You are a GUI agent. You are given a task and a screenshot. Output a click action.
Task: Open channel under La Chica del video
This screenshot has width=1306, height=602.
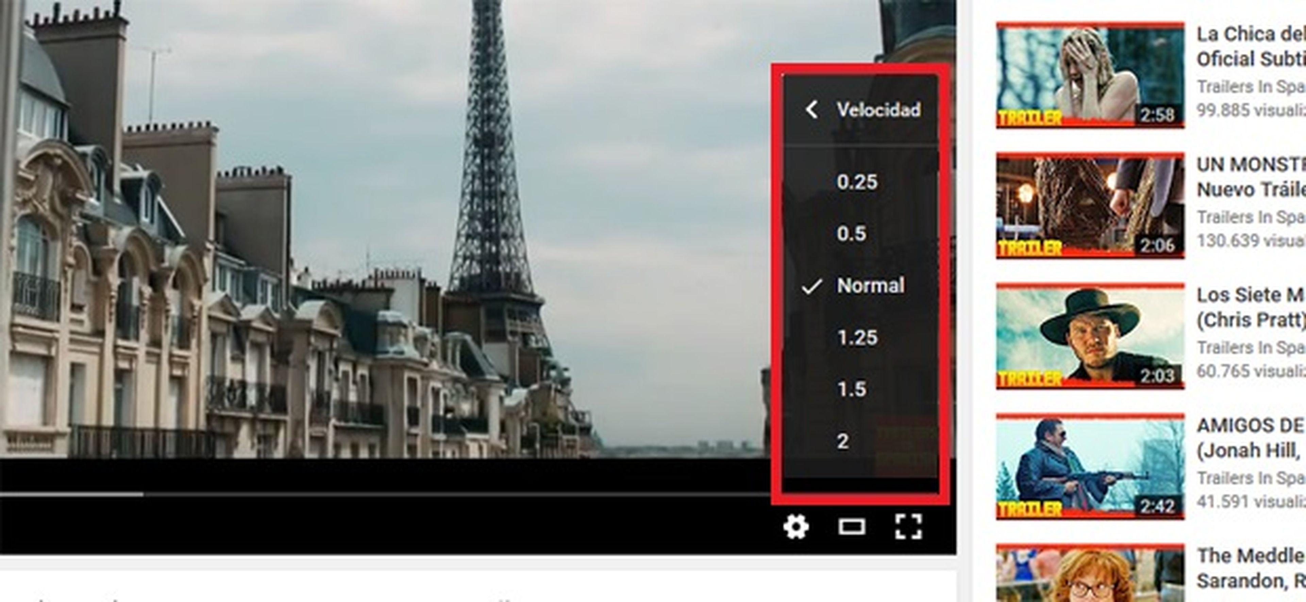[x=1251, y=87]
